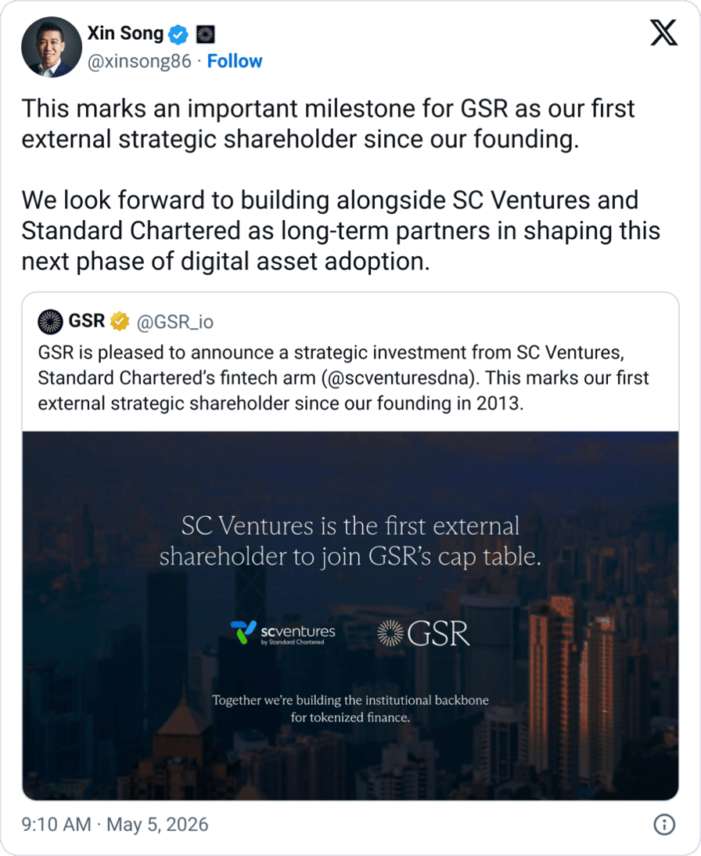Open the @GSR_io handle in quoted tweet
Image resolution: width=701 pixels, height=856 pixels.
[175, 322]
